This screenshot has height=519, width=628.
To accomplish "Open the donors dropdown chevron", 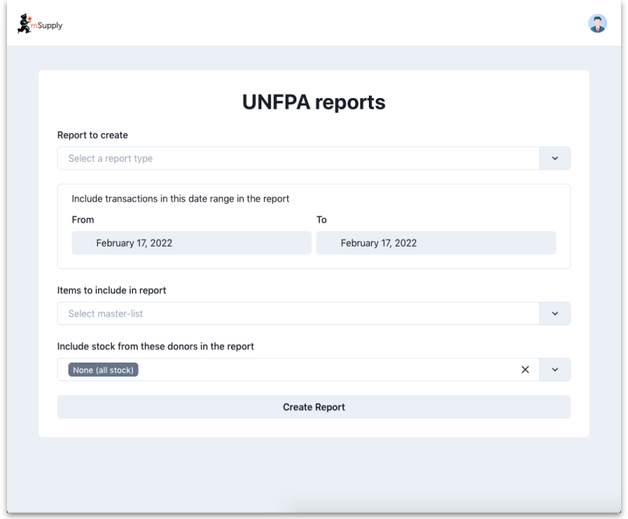I will (x=555, y=370).
